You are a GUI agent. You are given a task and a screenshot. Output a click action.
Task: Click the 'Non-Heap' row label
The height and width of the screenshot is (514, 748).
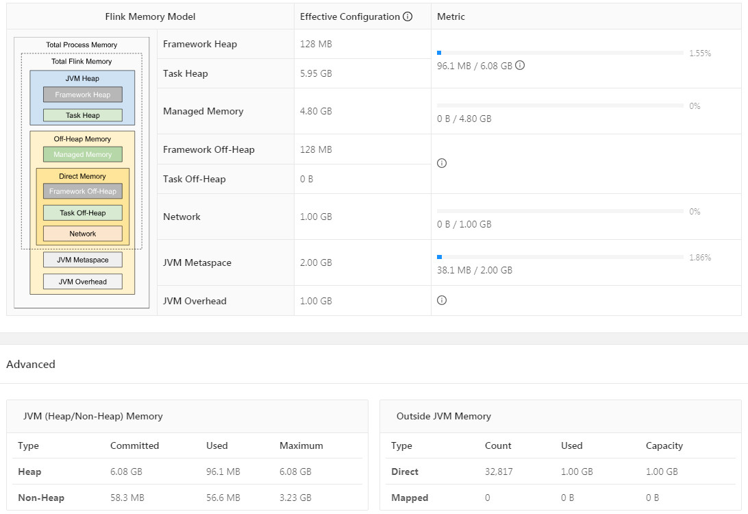pyautogui.click(x=41, y=498)
